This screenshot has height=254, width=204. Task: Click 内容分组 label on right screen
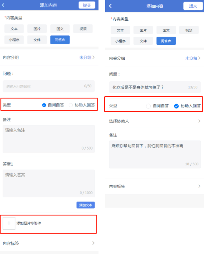[117, 58]
